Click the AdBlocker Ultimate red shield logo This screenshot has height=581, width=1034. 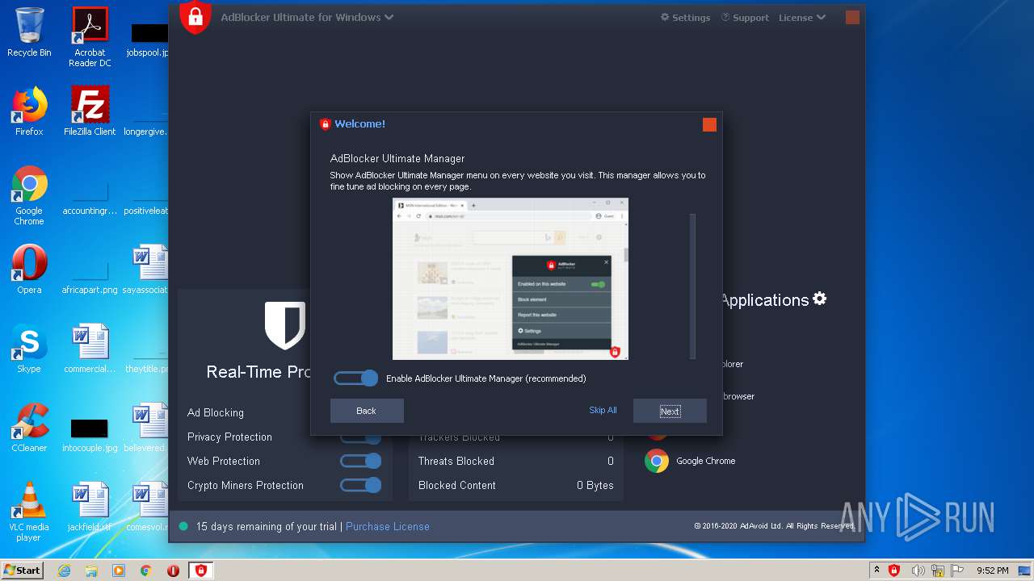tap(195, 16)
